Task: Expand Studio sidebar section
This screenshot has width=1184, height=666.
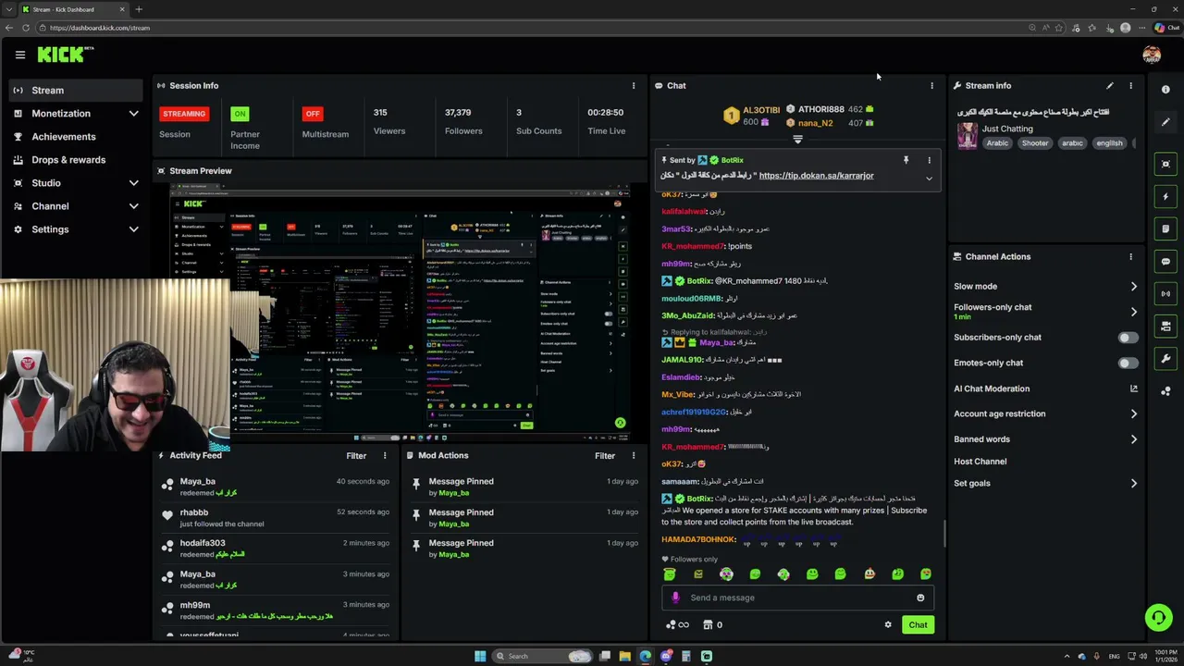Action: [133, 183]
